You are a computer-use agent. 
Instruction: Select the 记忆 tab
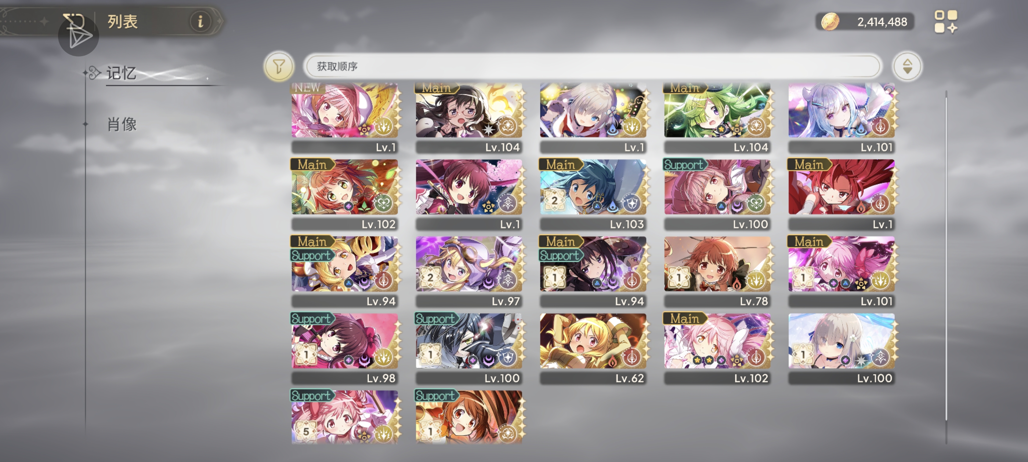pyautogui.click(x=121, y=73)
